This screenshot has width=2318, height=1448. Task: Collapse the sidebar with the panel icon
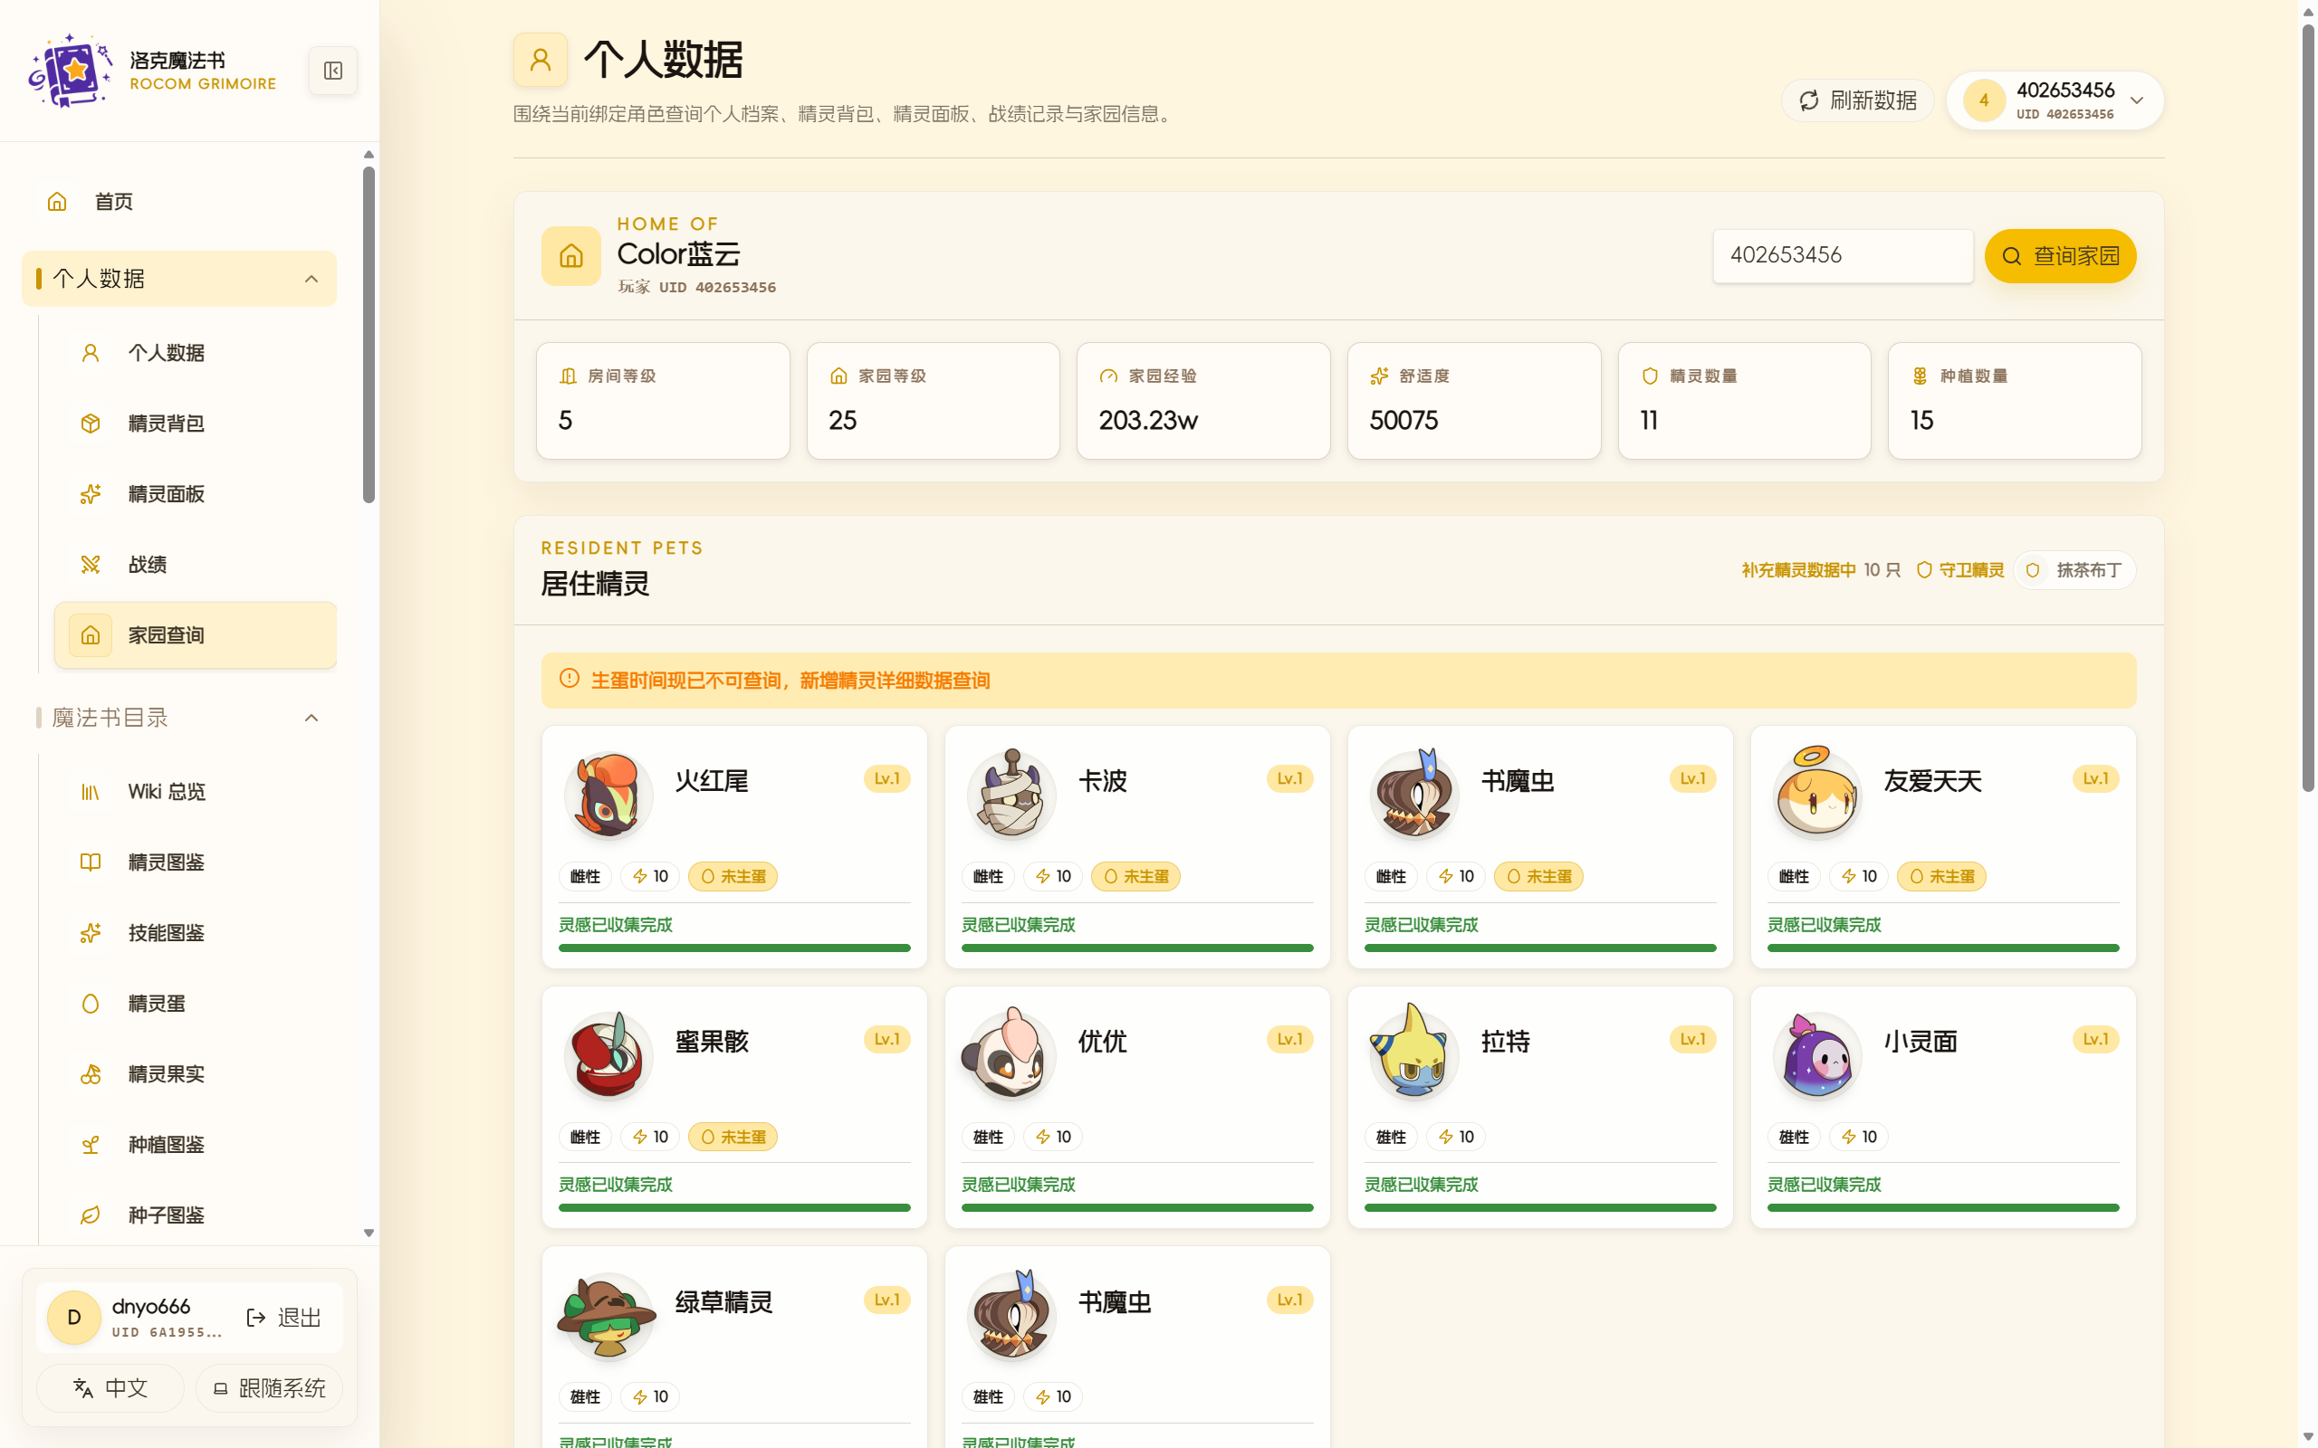[332, 71]
